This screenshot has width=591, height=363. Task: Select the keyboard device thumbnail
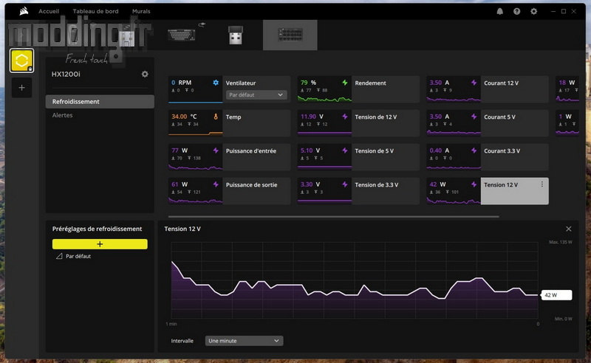182,35
